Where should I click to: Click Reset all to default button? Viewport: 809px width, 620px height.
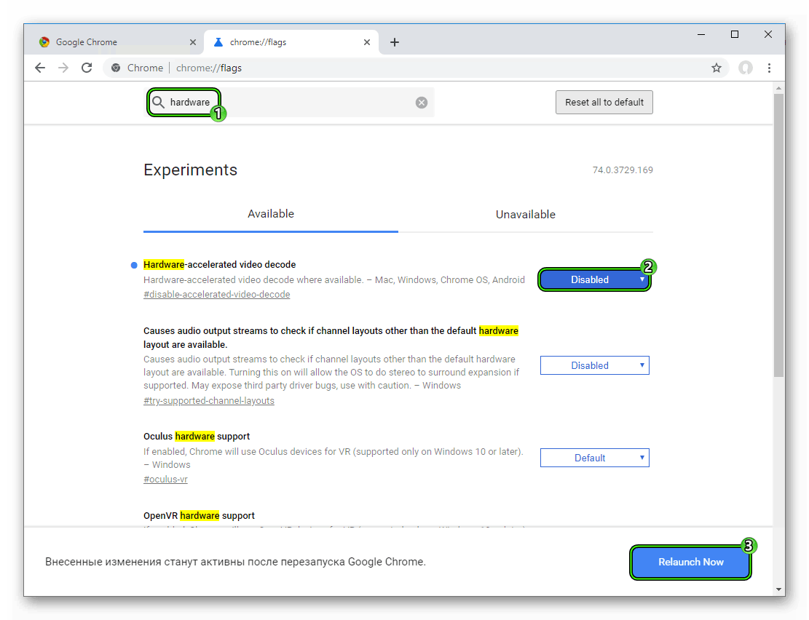coord(604,102)
